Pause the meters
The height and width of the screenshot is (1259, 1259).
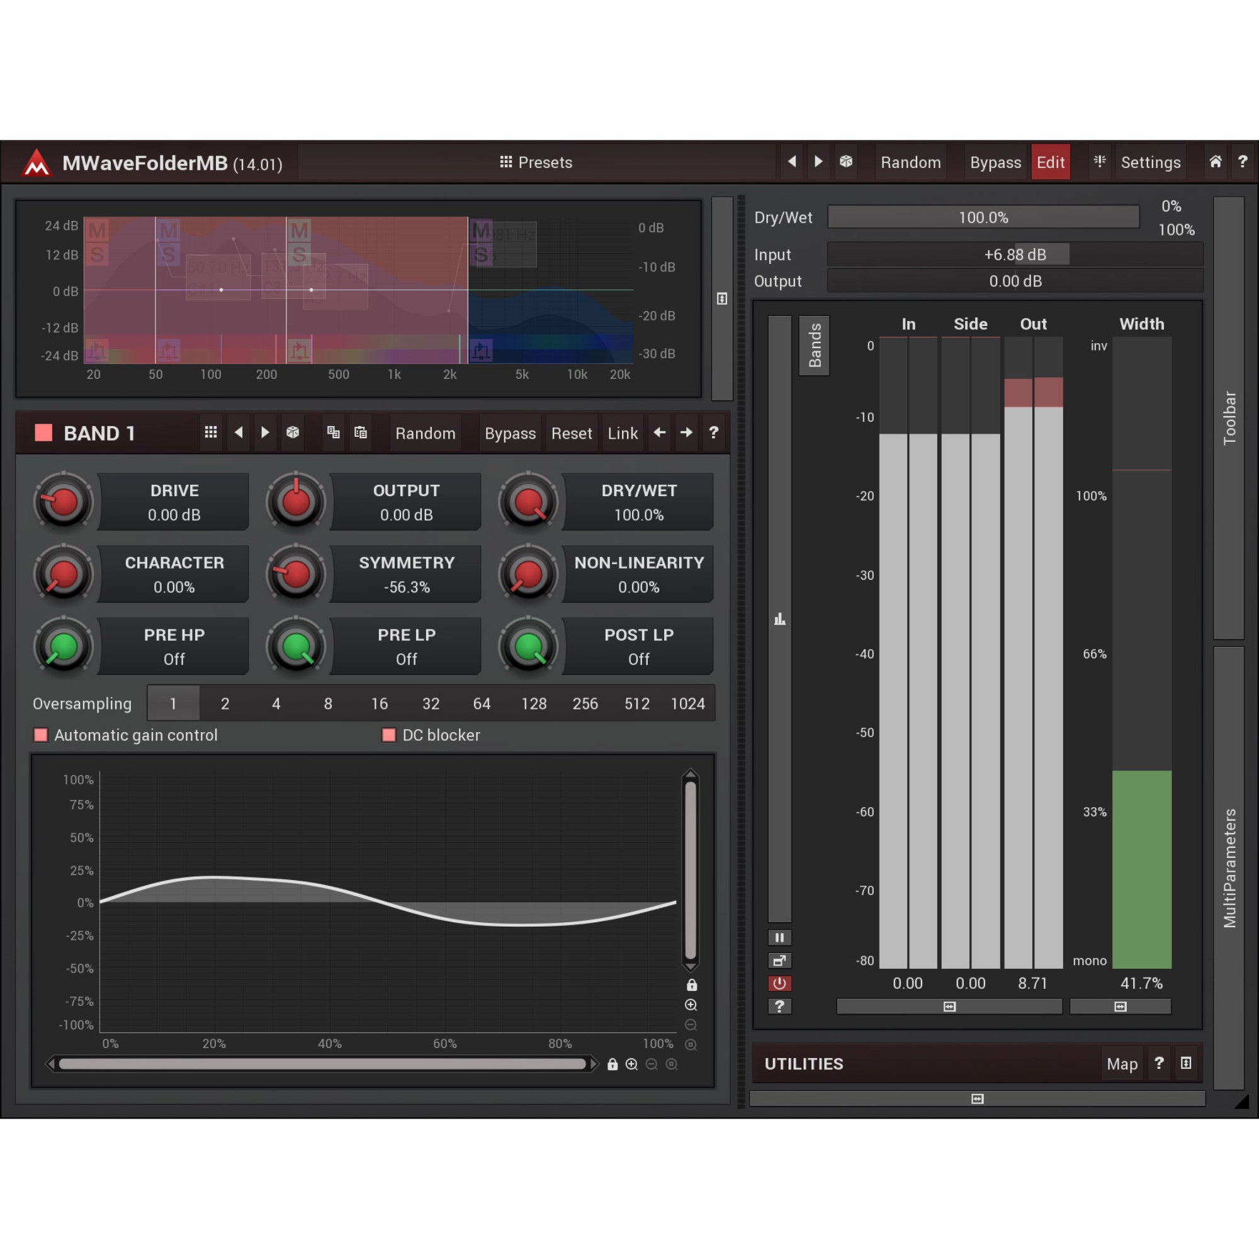(779, 938)
